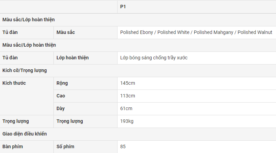Click the Lớp bóng sáng chống trầy xước value

(154, 58)
